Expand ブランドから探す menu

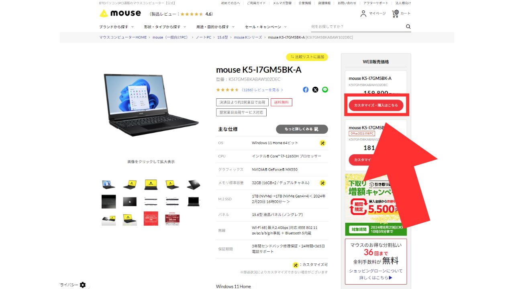click(x=116, y=27)
